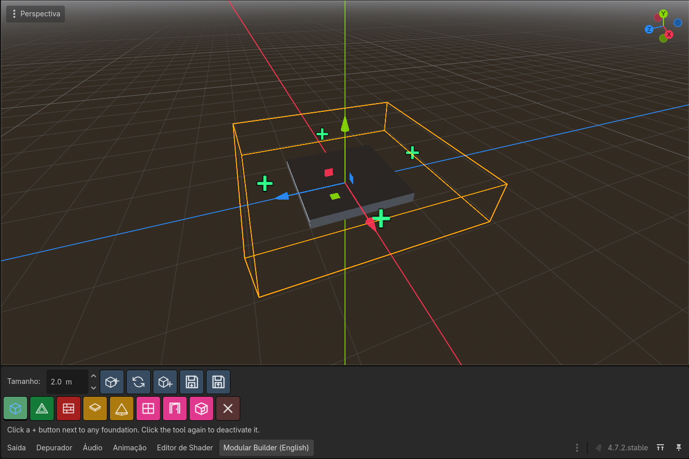689x459 pixels.
Task: Click the wireframe cube with plus button
Action: 165,382
